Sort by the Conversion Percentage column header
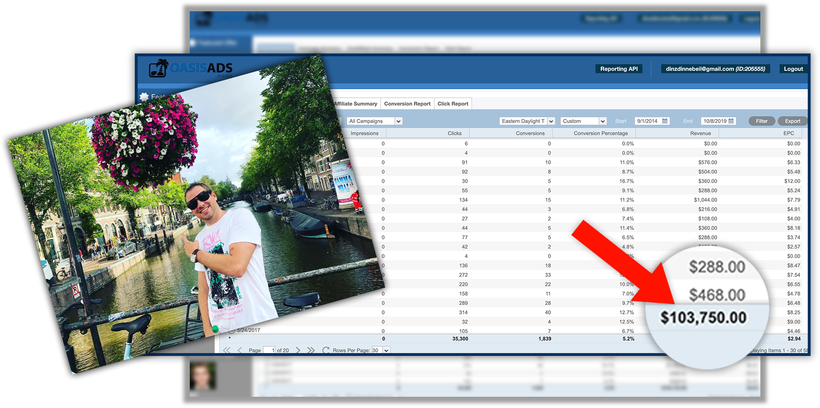 pyautogui.click(x=601, y=133)
